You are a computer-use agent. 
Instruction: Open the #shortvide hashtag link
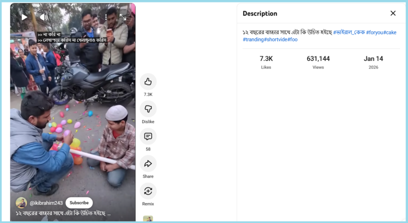[x=275, y=39]
